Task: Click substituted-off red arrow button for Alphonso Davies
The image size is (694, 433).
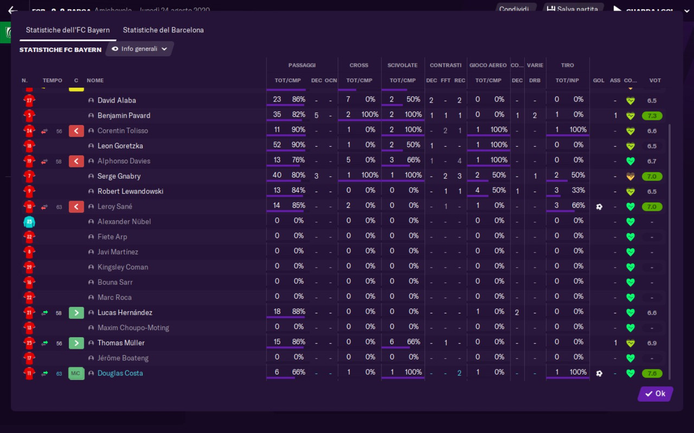Action: click(76, 161)
